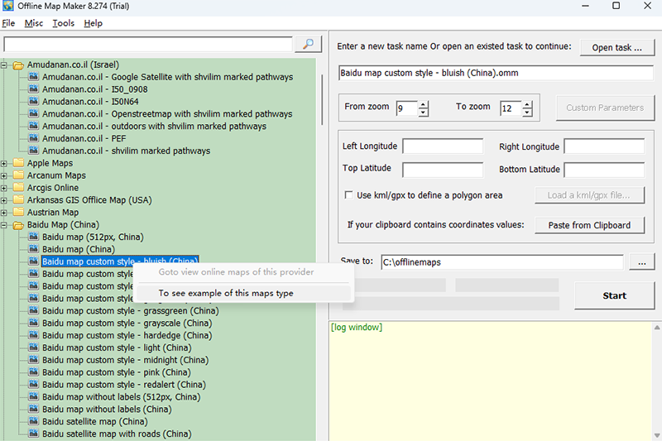
Task: Increase the From zoom value by one
Action: point(424,104)
